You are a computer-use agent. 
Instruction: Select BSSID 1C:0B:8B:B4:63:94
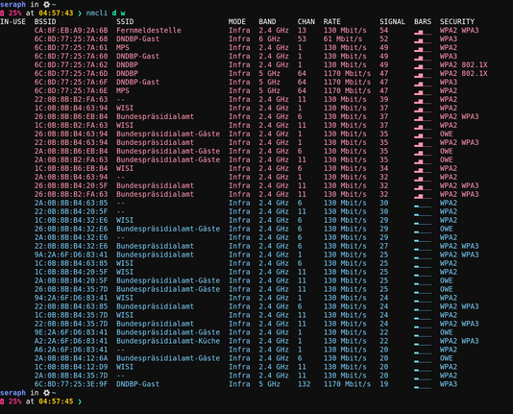pos(71,108)
